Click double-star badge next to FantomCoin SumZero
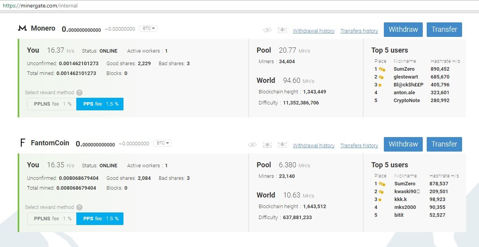Viewport: 479px width, 247px height. [x=381, y=184]
